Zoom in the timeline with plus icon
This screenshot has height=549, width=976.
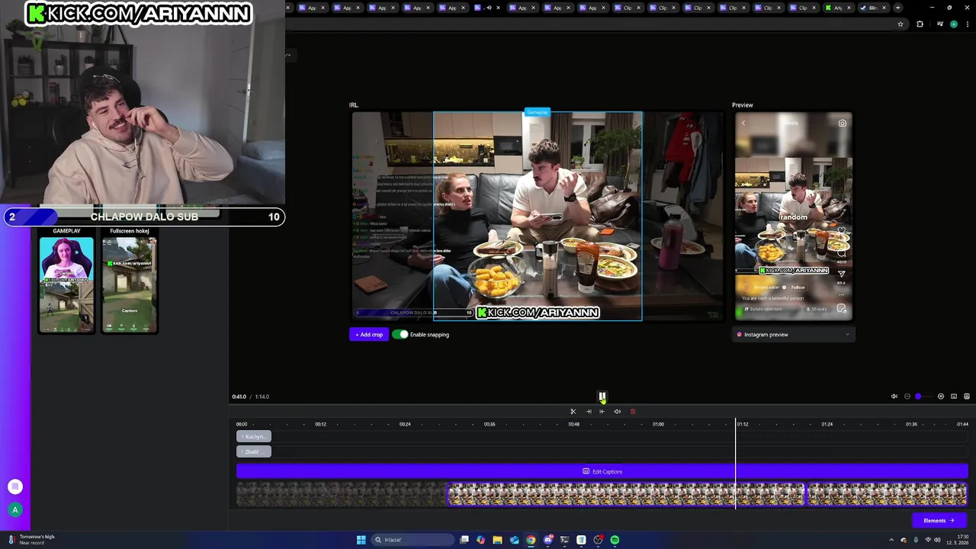click(941, 396)
